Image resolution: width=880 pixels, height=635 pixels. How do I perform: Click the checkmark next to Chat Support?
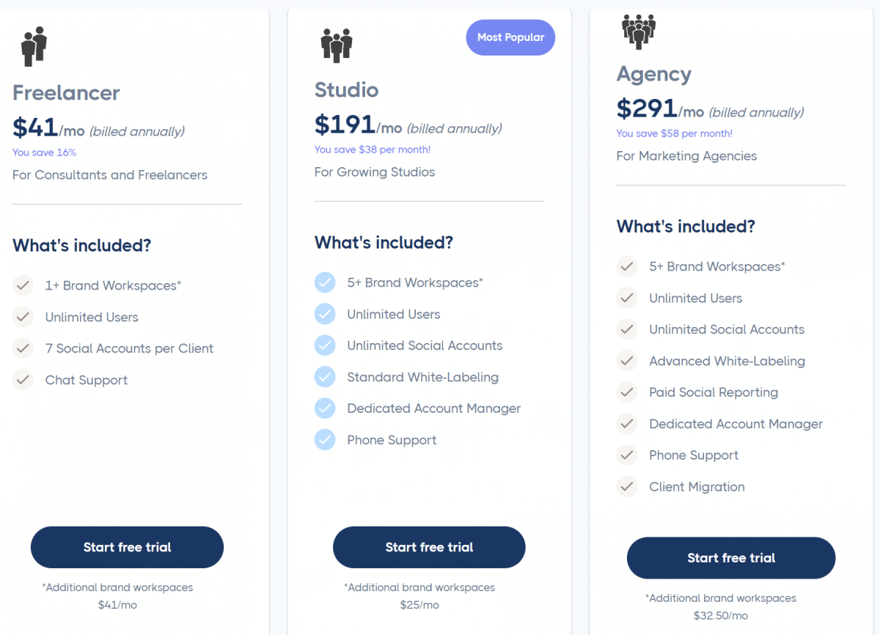click(x=23, y=380)
